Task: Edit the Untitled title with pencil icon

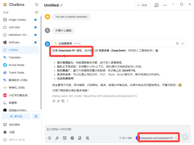Action: 61,5
